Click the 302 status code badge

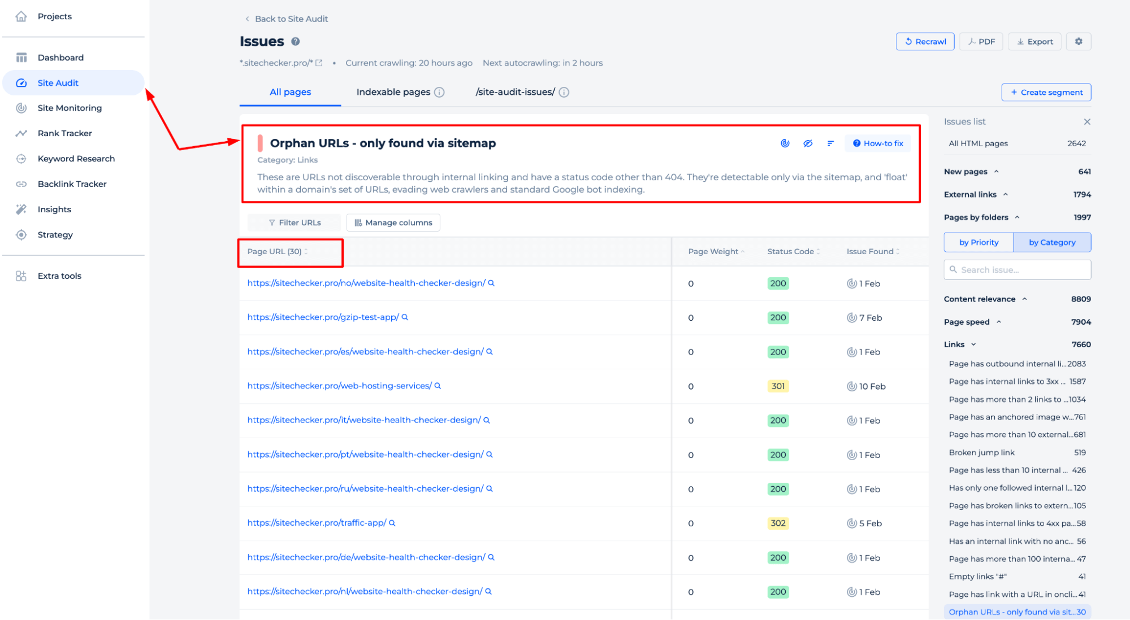coord(778,523)
